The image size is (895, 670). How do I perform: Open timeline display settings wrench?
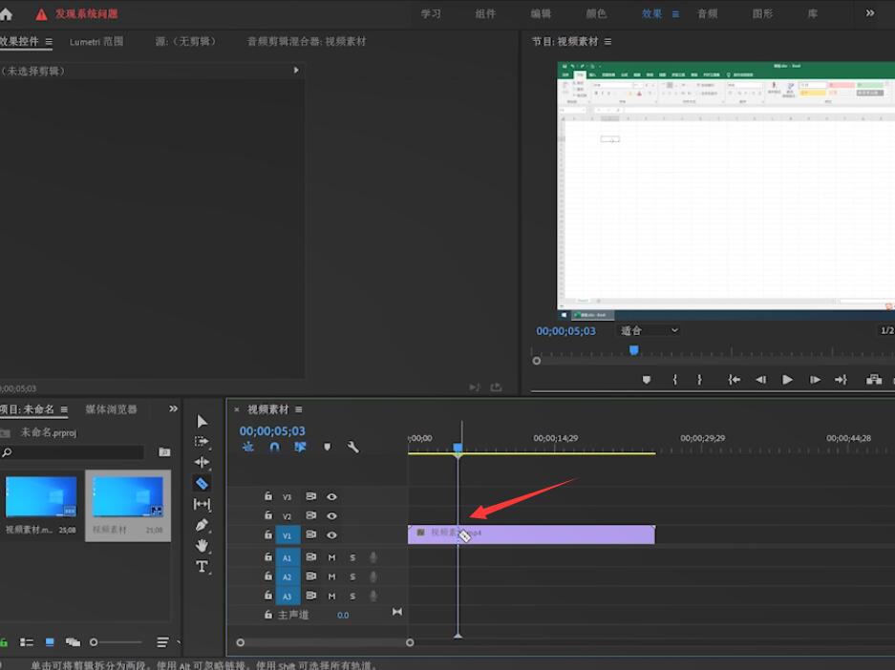353,447
